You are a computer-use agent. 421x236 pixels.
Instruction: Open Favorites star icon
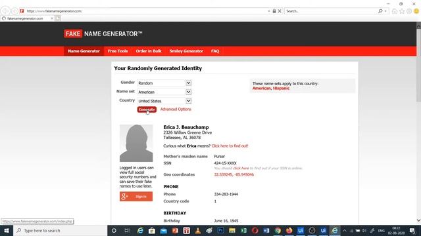click(x=402, y=11)
